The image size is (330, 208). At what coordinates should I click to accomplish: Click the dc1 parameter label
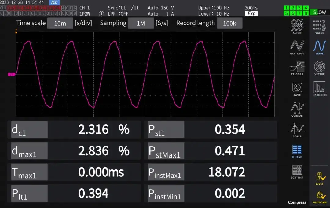[29, 129]
